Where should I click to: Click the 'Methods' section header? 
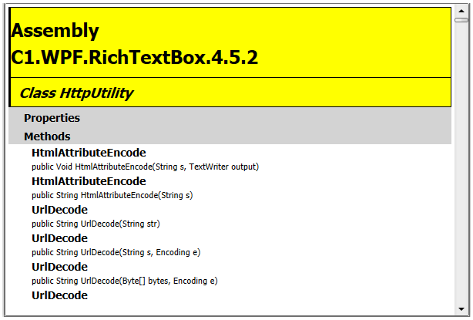[47, 136]
